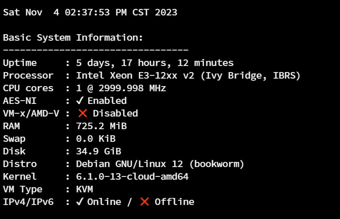Click the Swap value 0.0 KiB
340x219 pixels.
(96, 139)
